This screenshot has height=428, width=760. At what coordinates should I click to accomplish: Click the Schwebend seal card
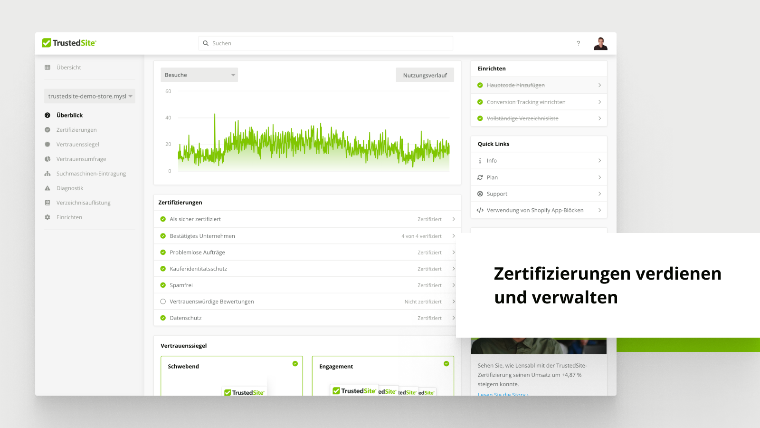(x=232, y=376)
